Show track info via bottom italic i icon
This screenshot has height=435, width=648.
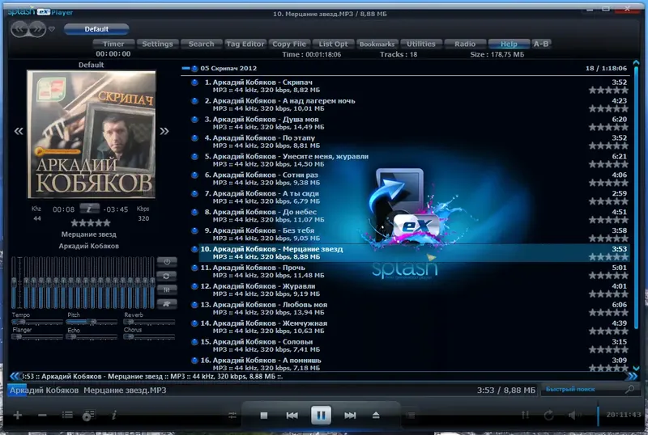pyautogui.click(x=114, y=415)
